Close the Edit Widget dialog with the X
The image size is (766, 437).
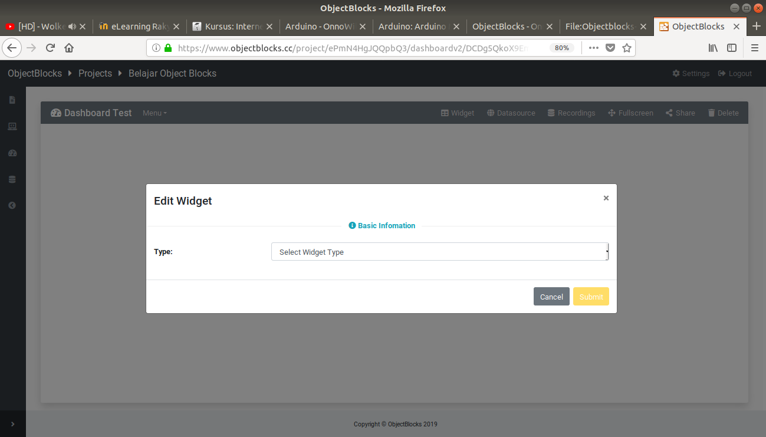606,198
